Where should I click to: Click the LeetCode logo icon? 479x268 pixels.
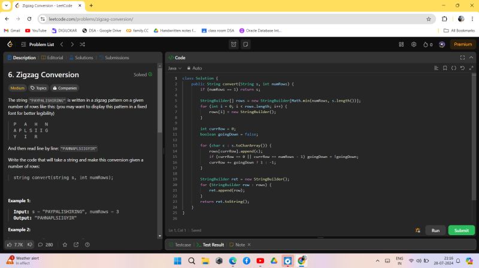click(10, 44)
